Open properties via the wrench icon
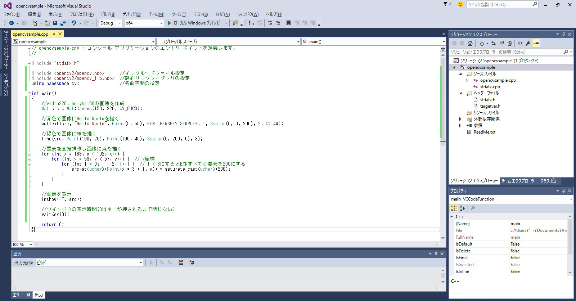This screenshot has width=576, height=301. 528,43
